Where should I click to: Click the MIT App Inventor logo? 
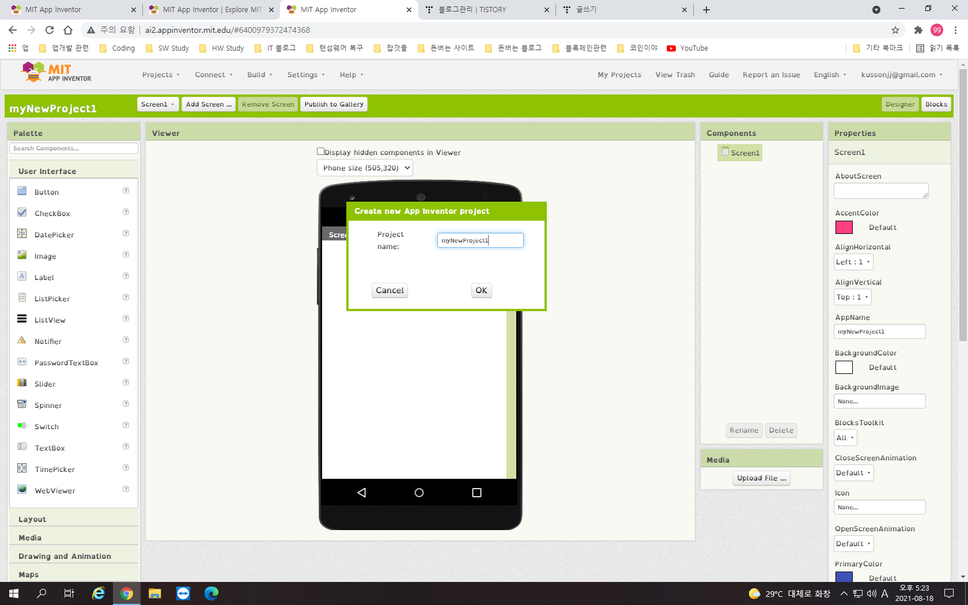pos(56,73)
